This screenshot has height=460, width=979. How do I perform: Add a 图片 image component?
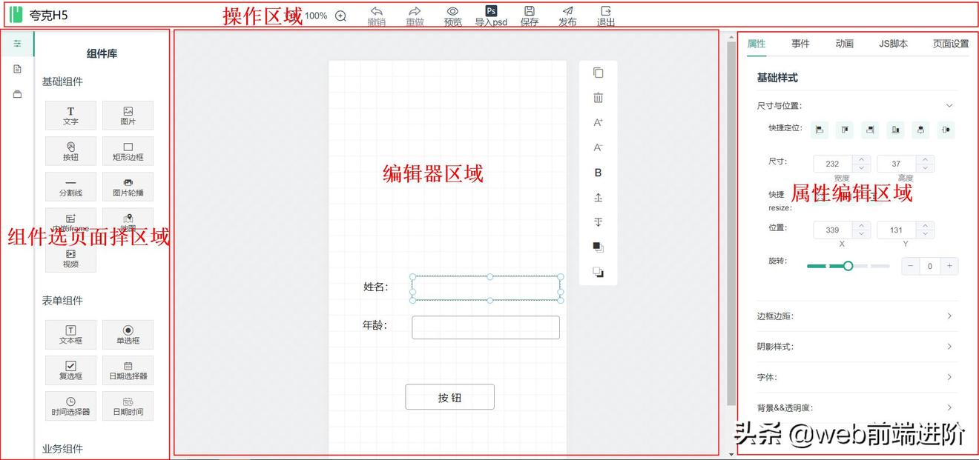[x=128, y=116]
